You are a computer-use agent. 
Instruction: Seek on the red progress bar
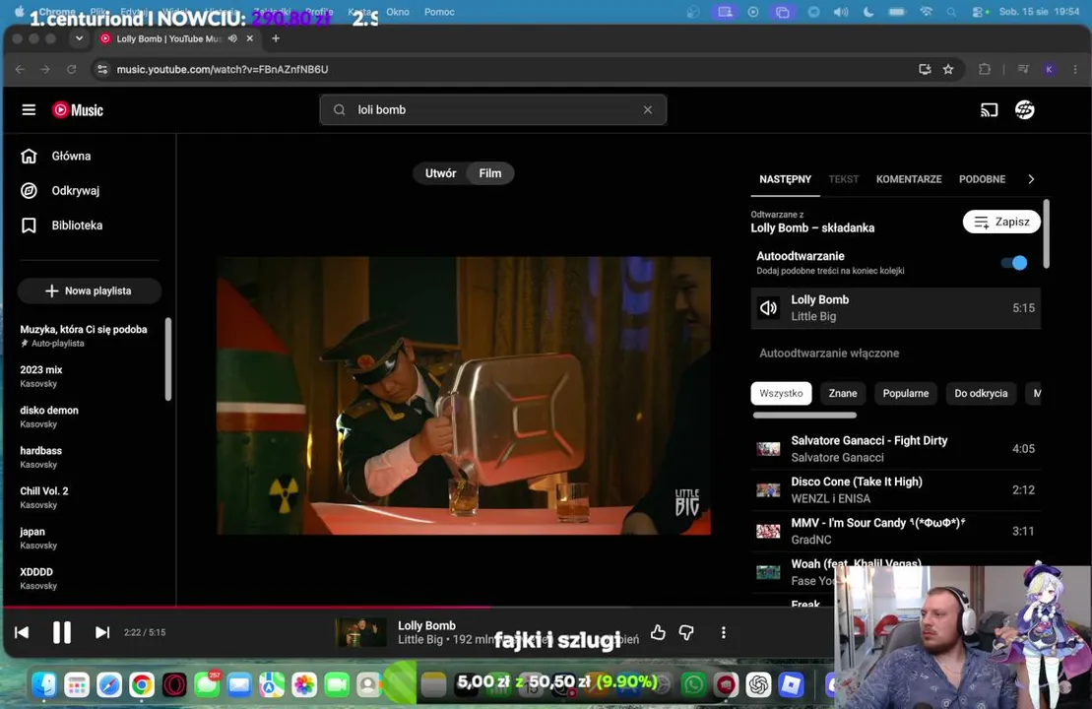[x=247, y=608]
